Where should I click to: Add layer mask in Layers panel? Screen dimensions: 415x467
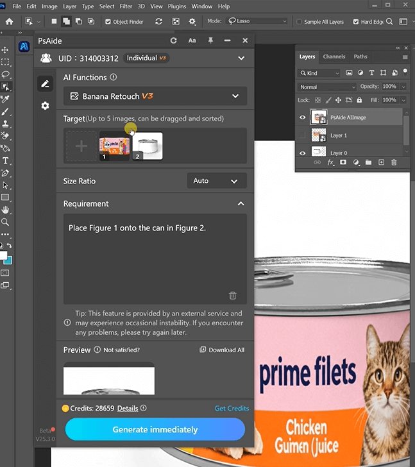pyautogui.click(x=343, y=162)
